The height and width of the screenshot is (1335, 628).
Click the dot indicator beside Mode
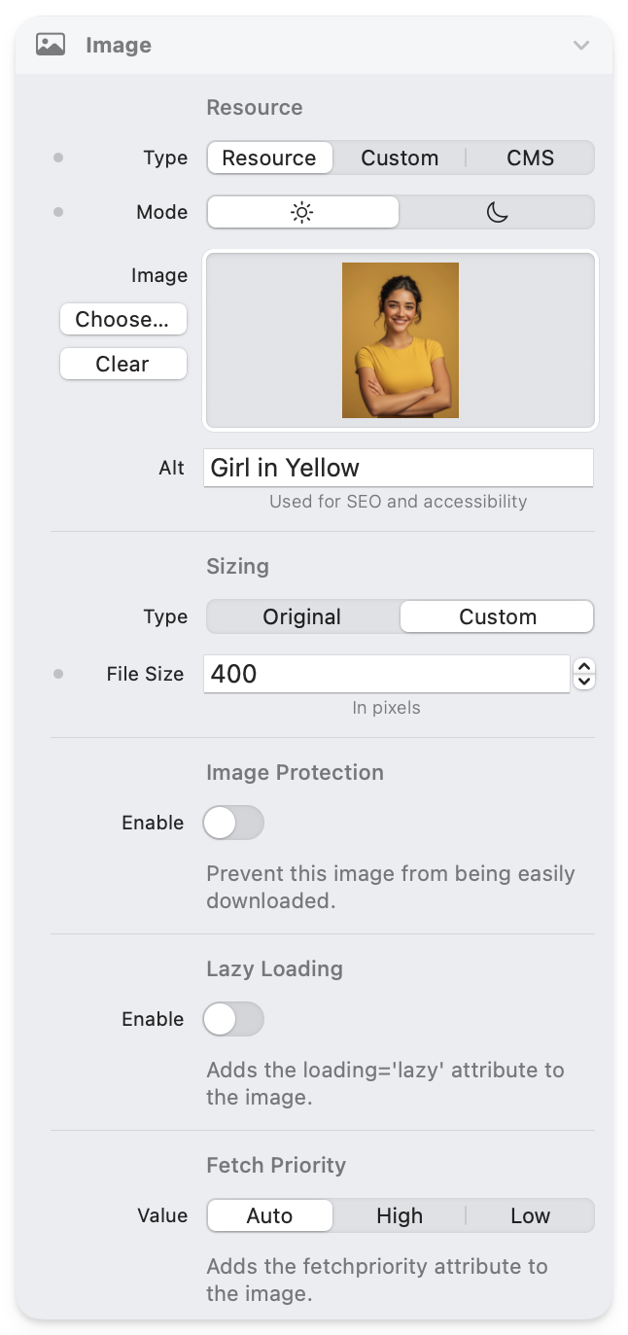(x=58, y=212)
